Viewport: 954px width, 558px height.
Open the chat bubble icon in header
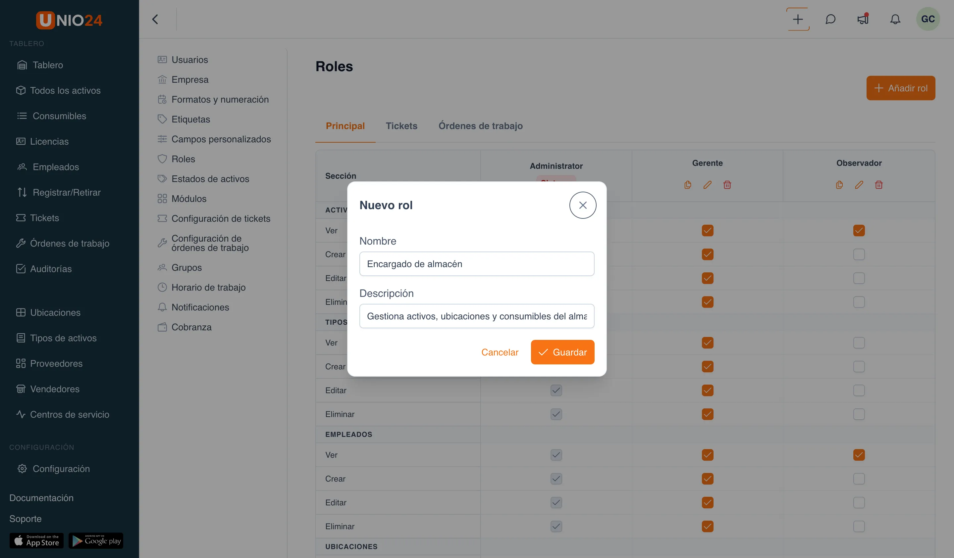830,19
